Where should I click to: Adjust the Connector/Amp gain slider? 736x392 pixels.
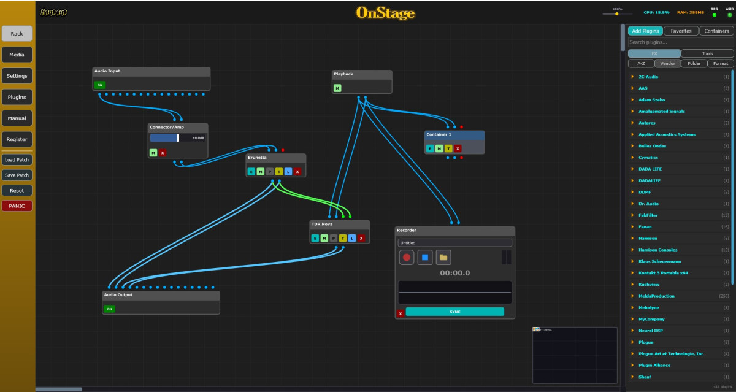tap(178, 138)
